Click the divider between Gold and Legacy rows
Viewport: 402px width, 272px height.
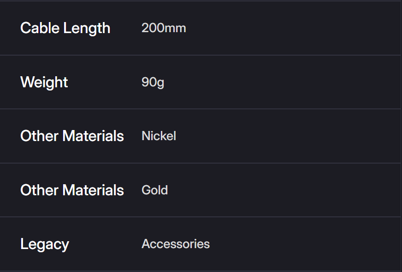pyautogui.click(x=201, y=217)
